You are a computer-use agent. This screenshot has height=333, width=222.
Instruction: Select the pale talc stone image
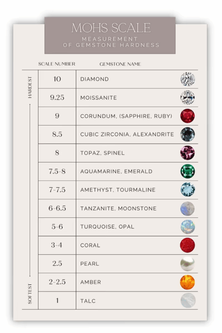(188, 300)
